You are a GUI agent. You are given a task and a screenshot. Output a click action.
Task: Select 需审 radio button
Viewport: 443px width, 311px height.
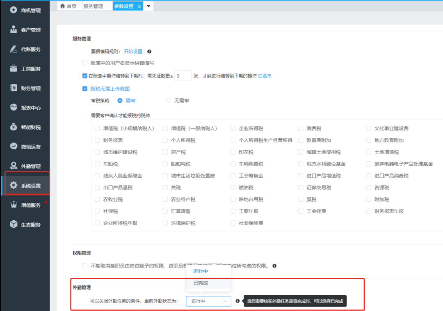pos(120,101)
